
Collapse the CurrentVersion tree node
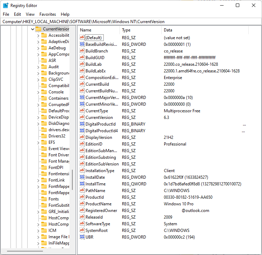[32, 29]
